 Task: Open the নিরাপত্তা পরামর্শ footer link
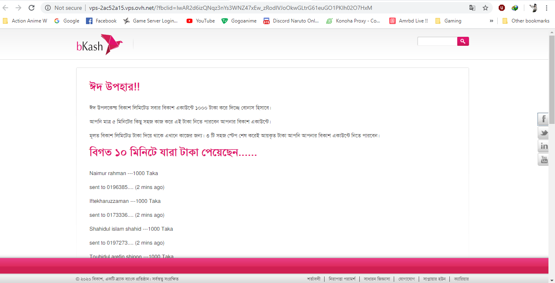click(x=342, y=279)
